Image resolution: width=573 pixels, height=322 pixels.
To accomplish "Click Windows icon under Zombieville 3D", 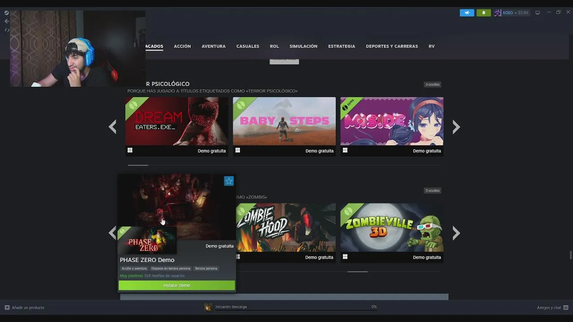I will [x=345, y=257].
